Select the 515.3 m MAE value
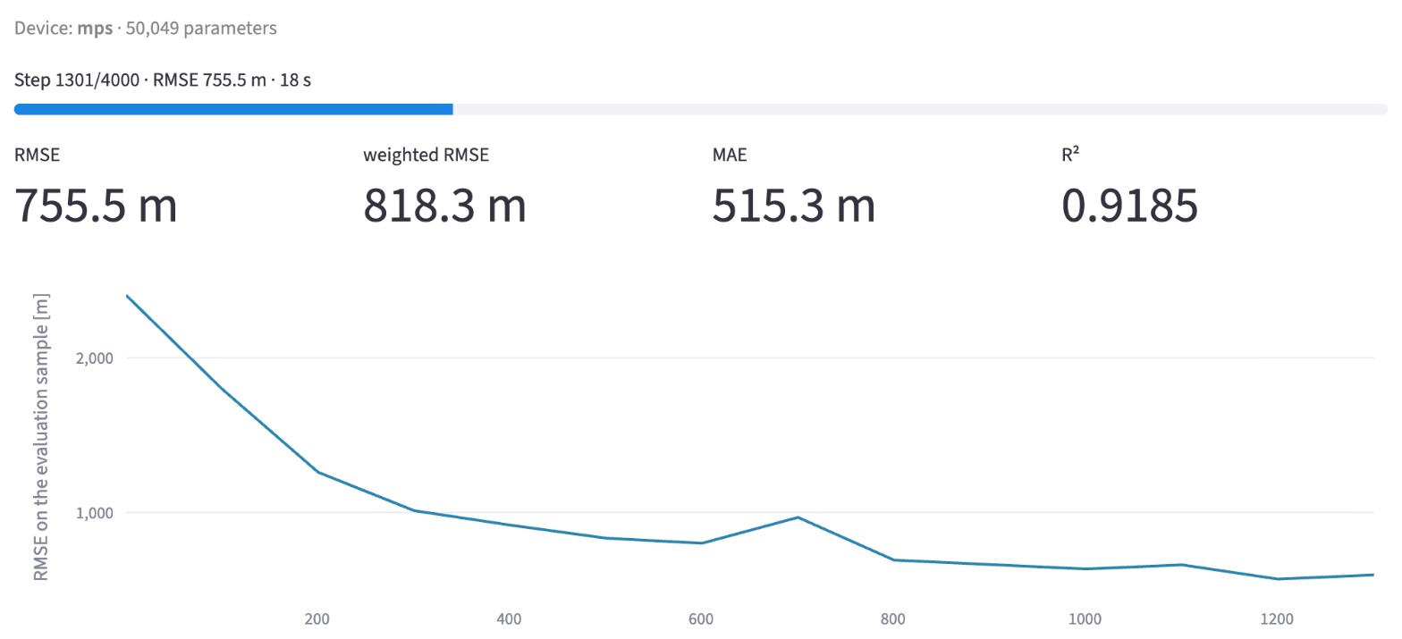This screenshot has width=1402, height=639. click(x=794, y=206)
